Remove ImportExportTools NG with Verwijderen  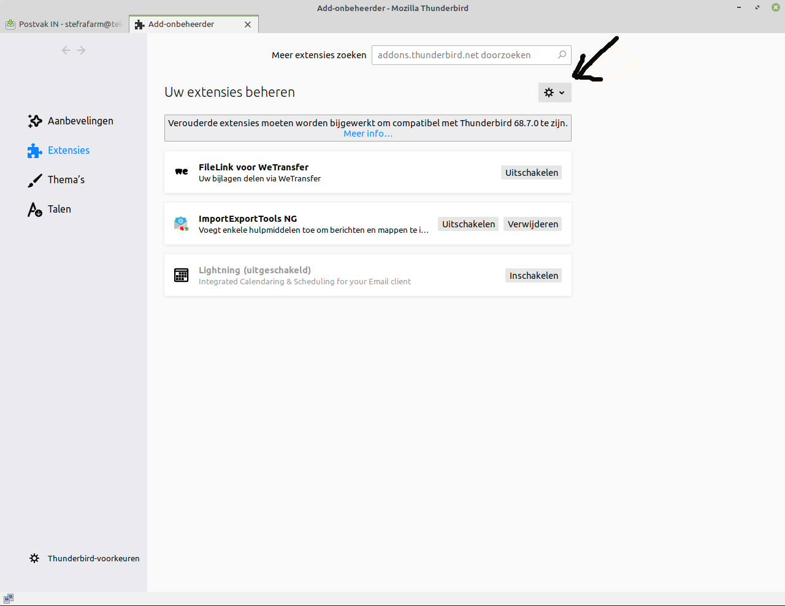(x=533, y=224)
